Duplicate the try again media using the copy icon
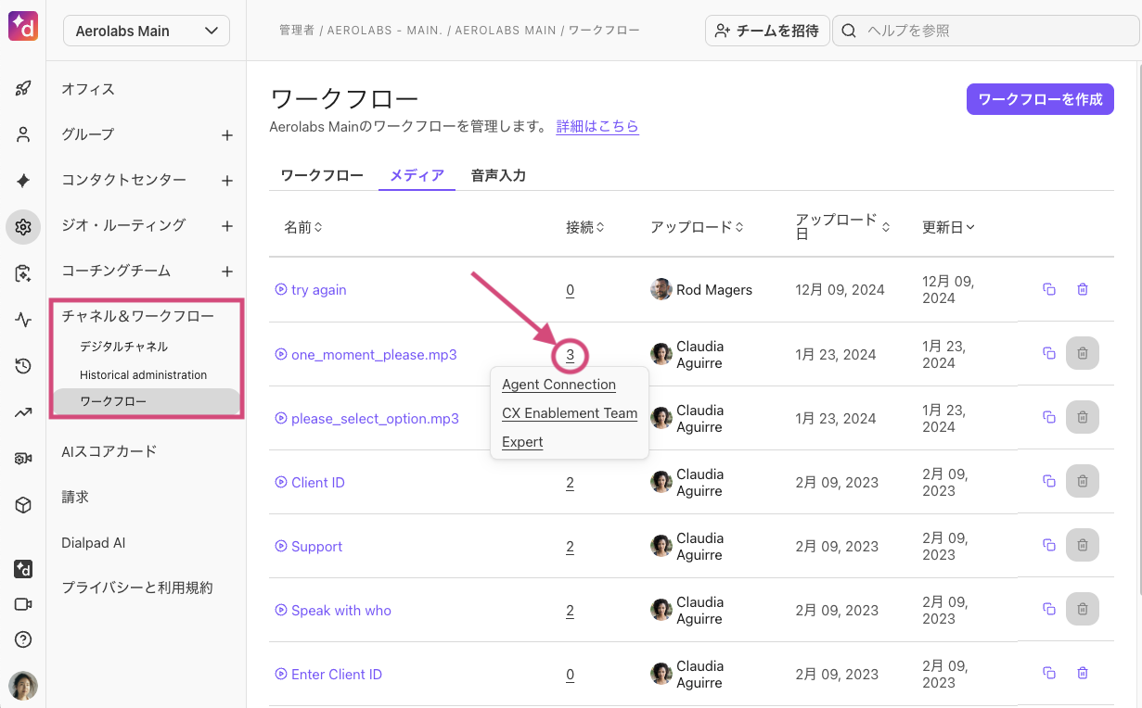This screenshot has width=1142, height=708. 1048,289
